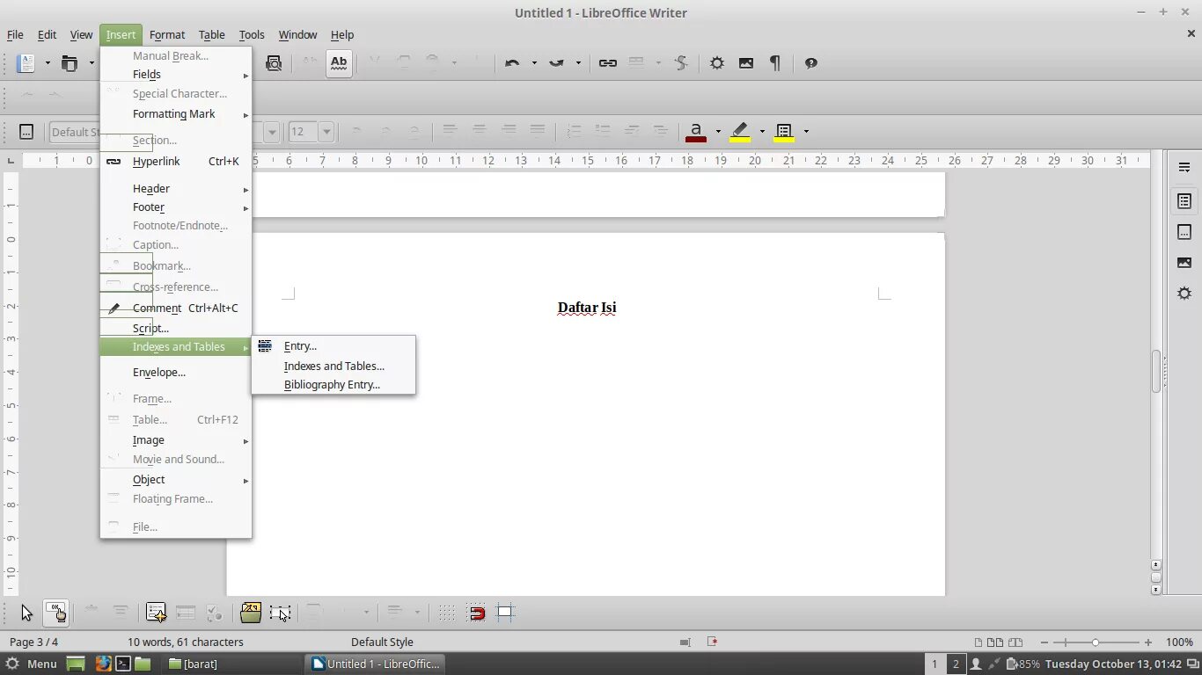Toggle Helplines While Moving icon
This screenshot has height=675, width=1202.
point(505,613)
